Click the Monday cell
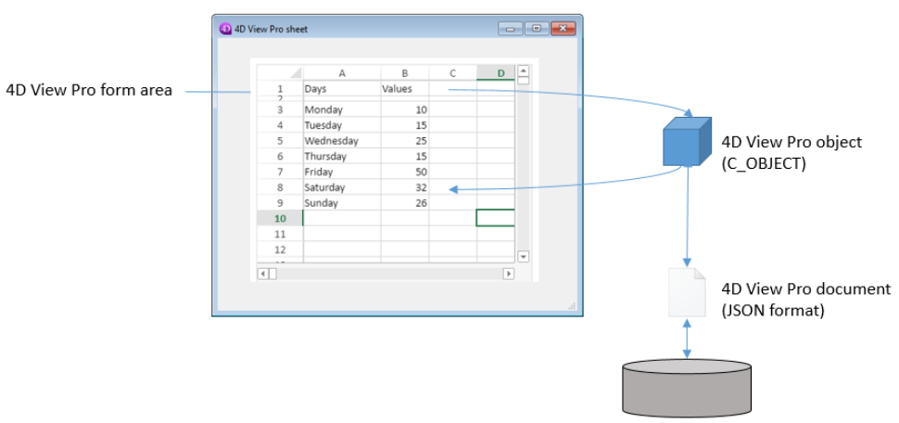Viewport: 899px width, 423px height. coord(342,109)
